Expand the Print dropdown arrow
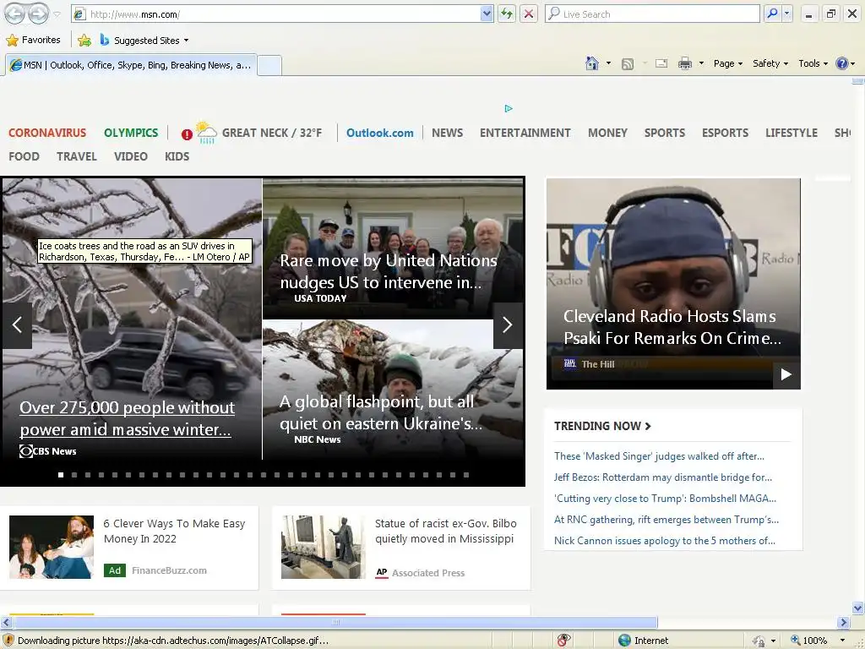This screenshot has width=865, height=649. [701, 63]
